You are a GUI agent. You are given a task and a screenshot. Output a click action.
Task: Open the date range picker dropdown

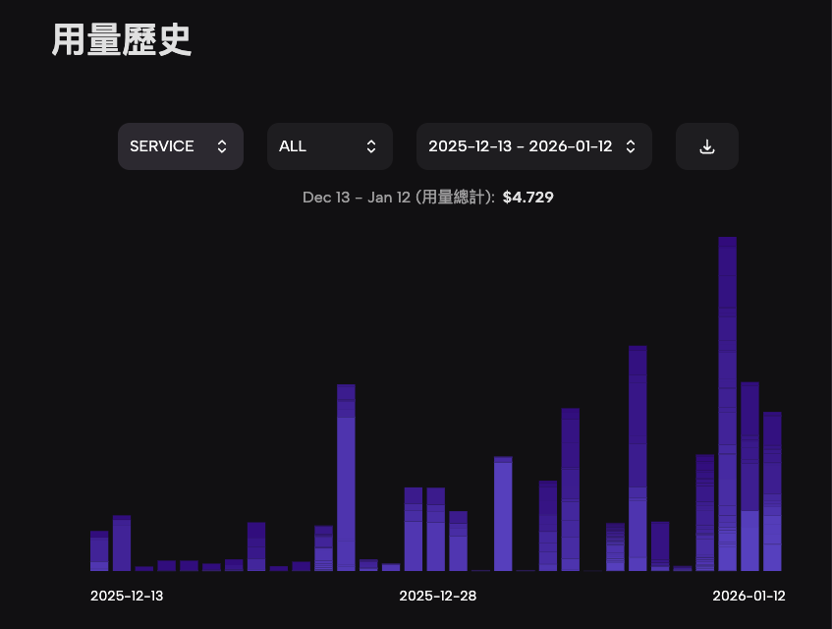click(x=533, y=145)
